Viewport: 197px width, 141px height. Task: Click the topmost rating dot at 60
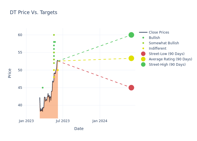pos(54,35)
